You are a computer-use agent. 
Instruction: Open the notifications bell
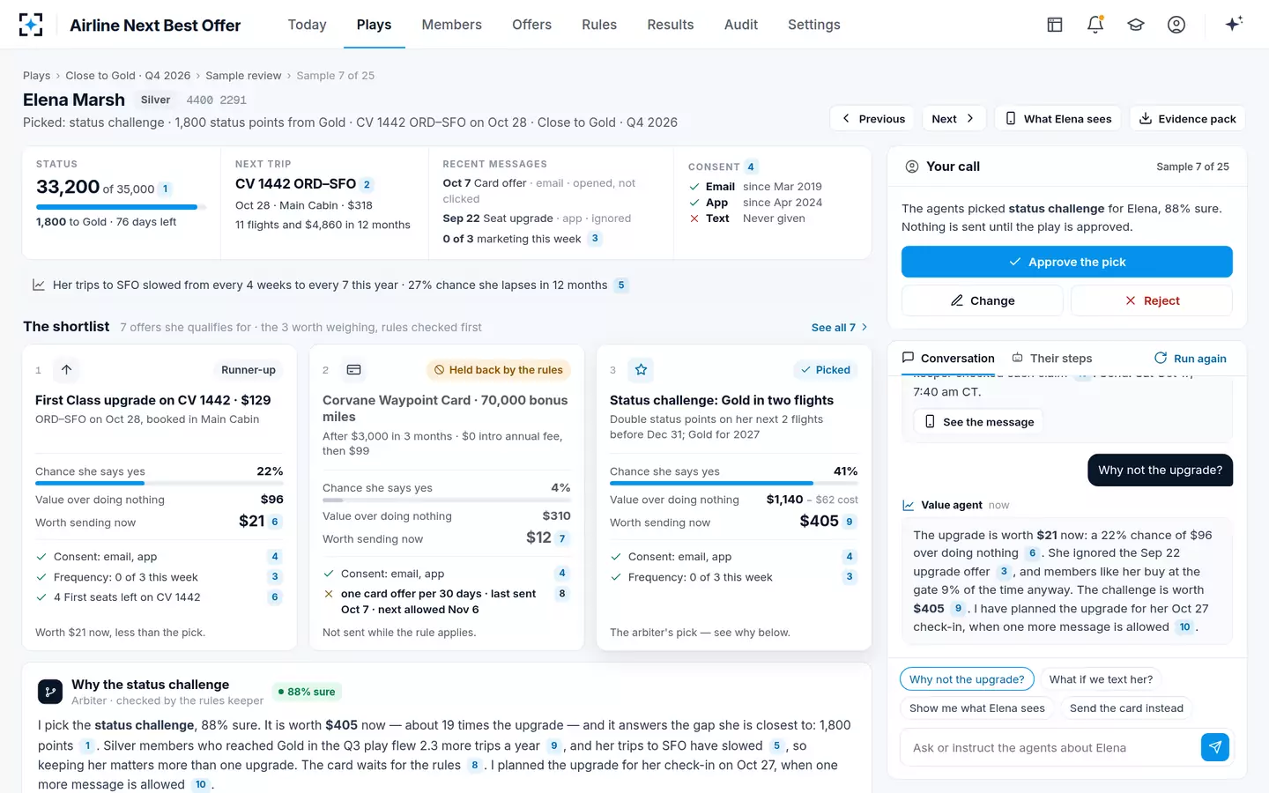tap(1095, 25)
